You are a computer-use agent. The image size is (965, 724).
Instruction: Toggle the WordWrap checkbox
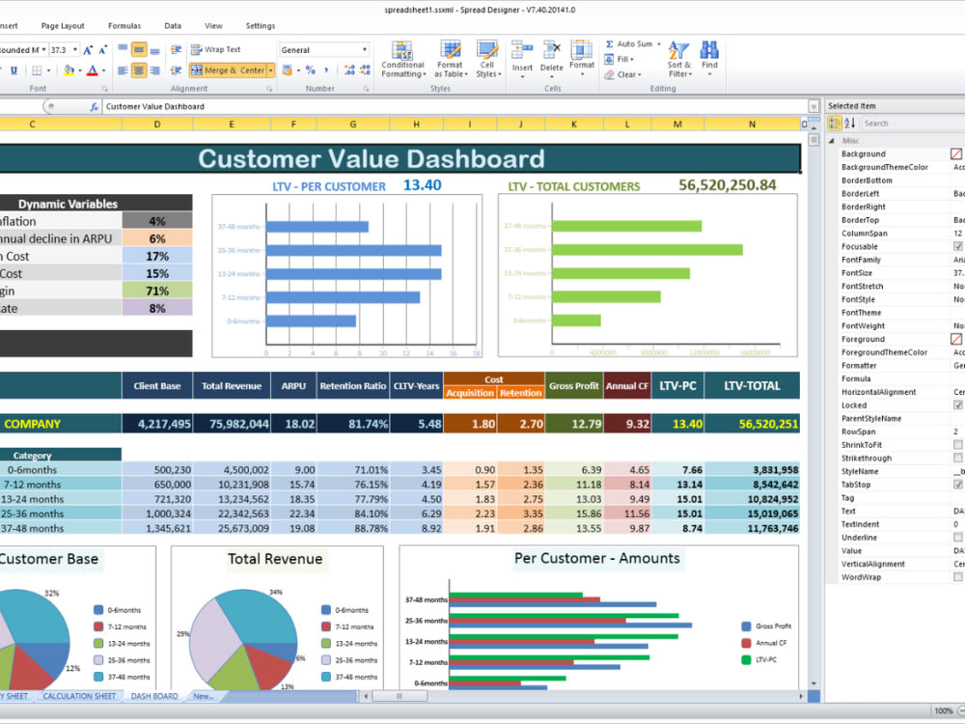[957, 577]
